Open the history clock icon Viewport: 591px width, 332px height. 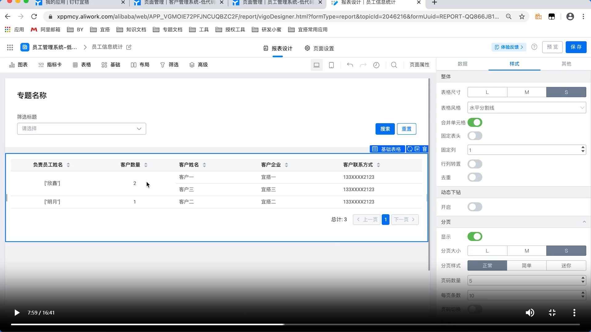coord(376,65)
